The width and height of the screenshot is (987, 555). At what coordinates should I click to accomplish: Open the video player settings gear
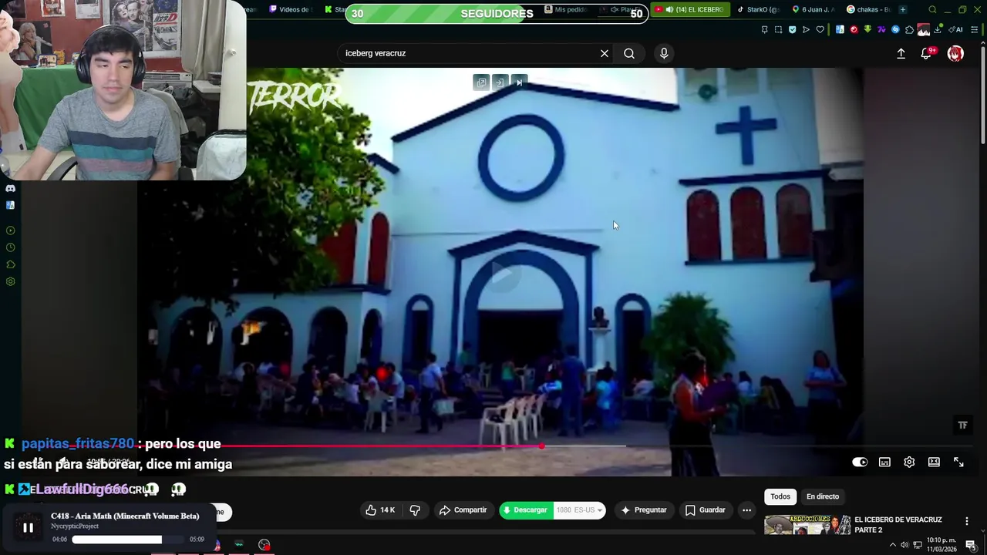pos(909,462)
